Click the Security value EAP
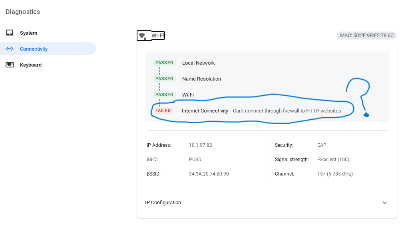Image resolution: width=406 pixels, height=225 pixels. 322,145
